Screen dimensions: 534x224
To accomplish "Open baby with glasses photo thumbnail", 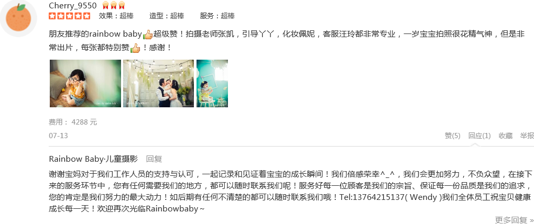I will pos(85,83).
